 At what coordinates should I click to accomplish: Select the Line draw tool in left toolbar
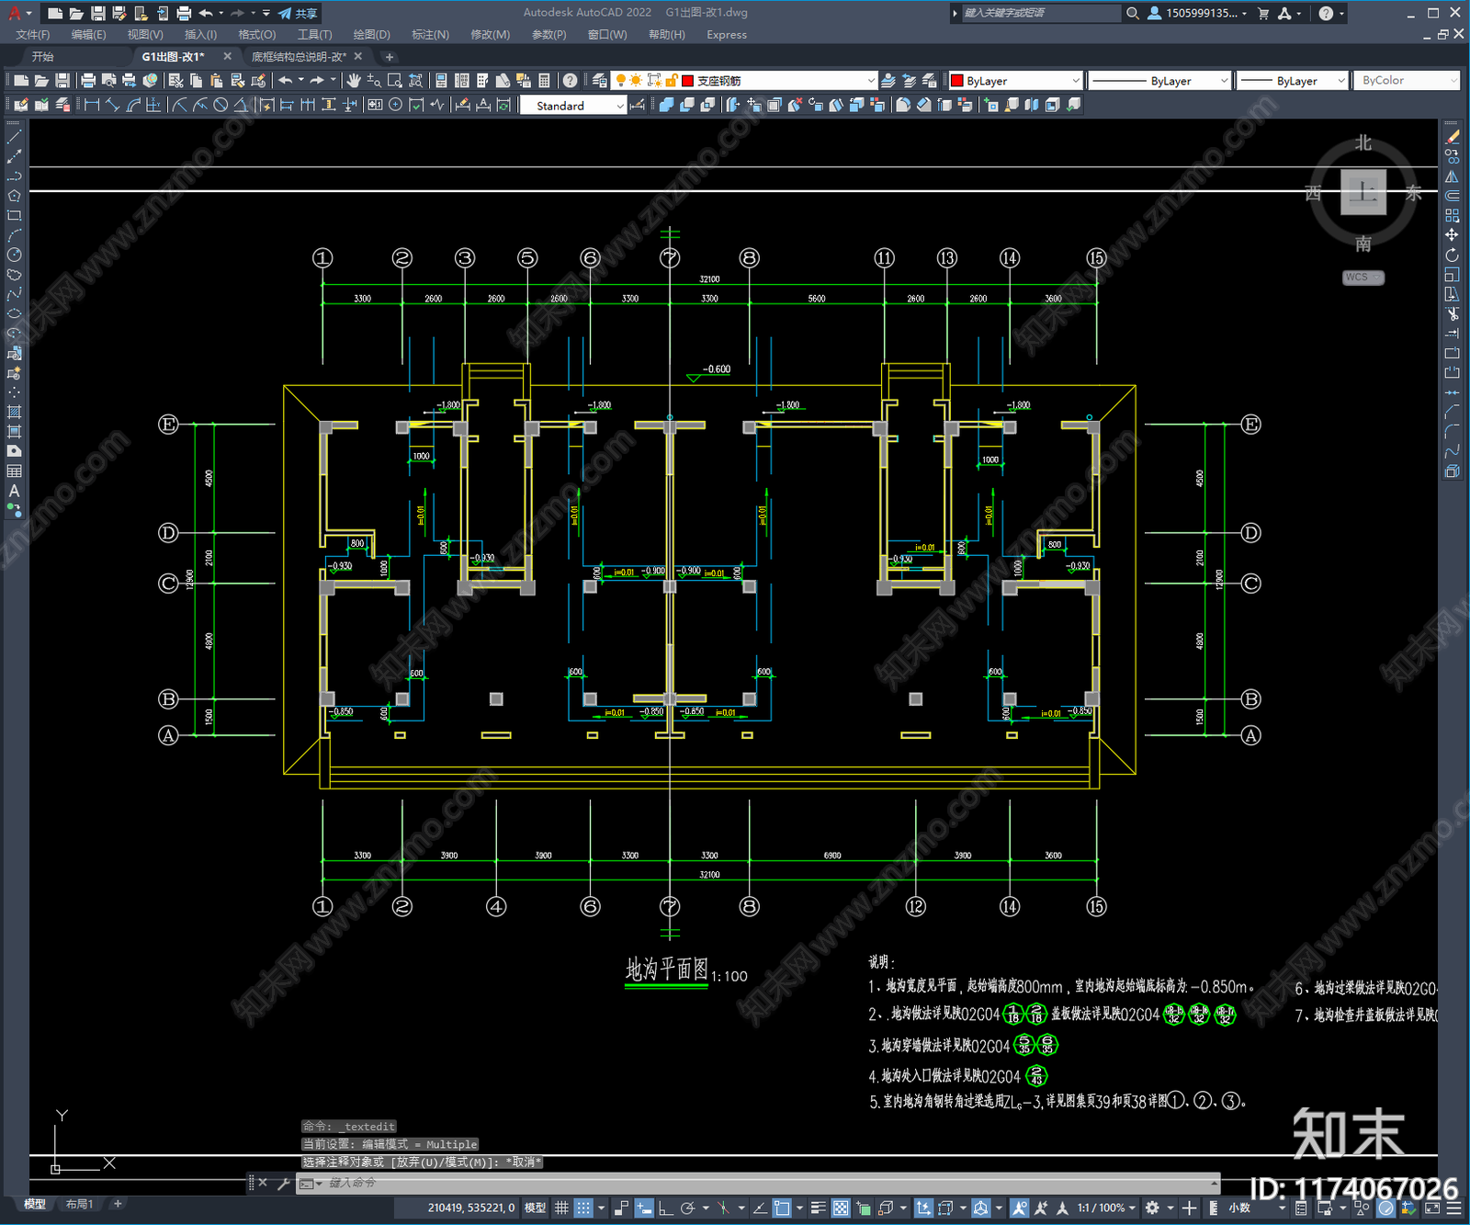click(x=14, y=137)
